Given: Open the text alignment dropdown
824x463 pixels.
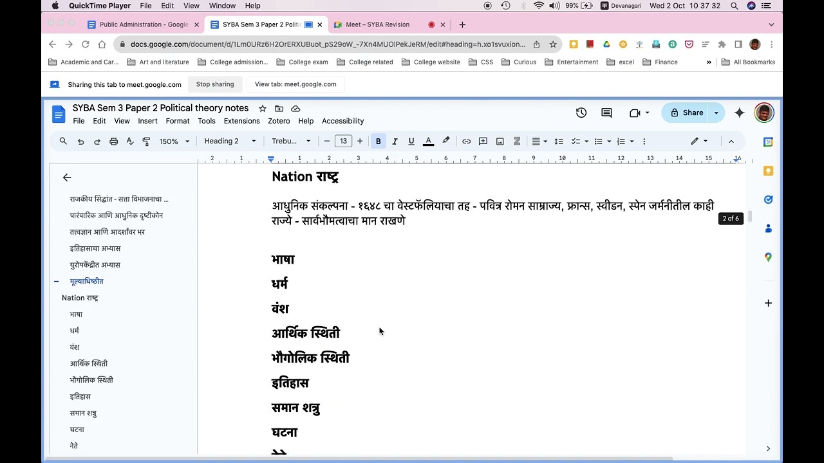Looking at the screenshot, I should 539,141.
